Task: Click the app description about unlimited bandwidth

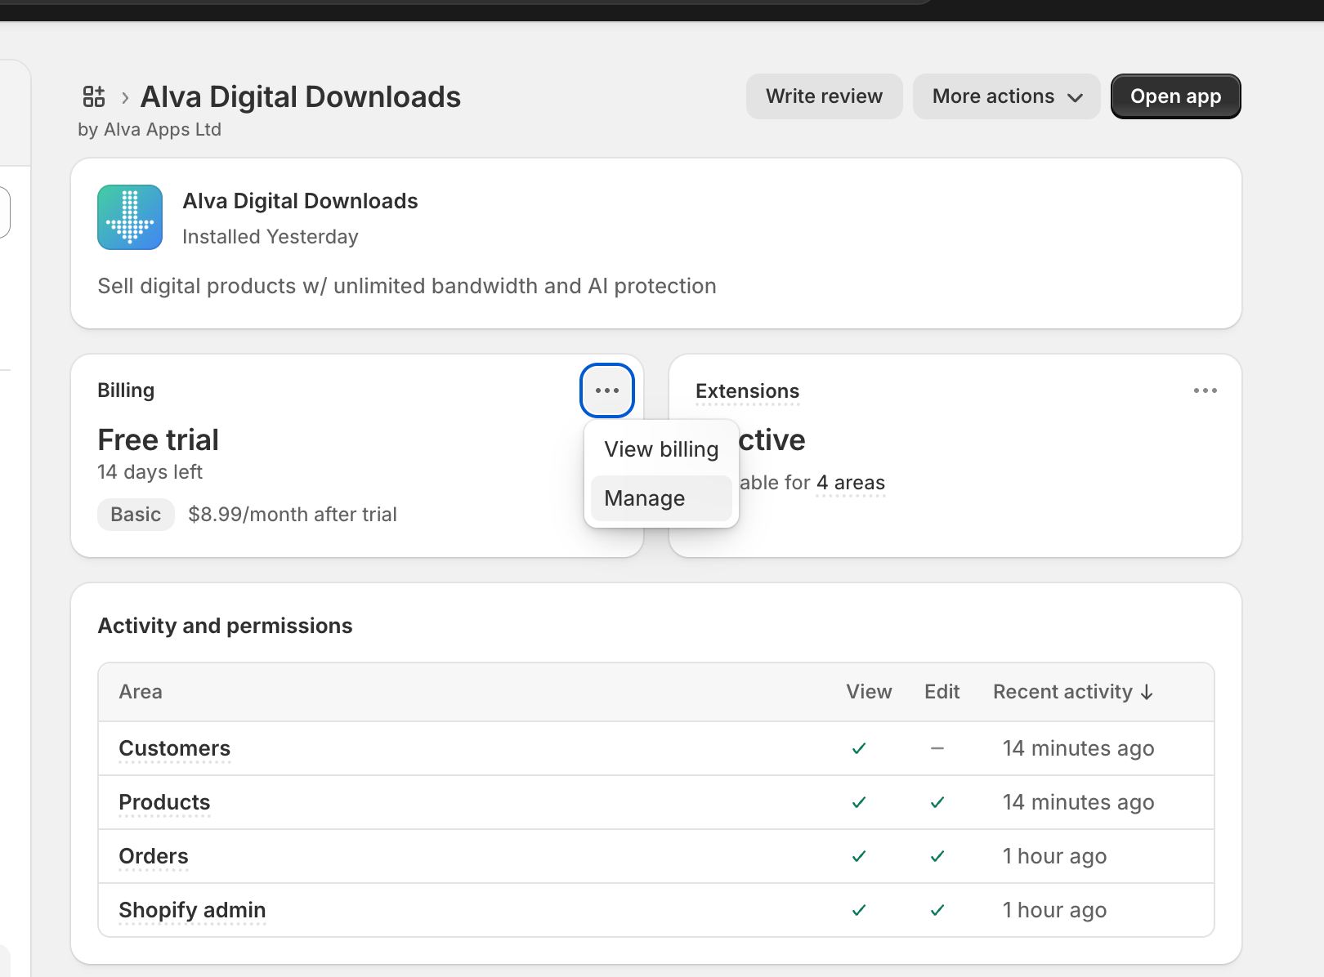Action: pos(407,286)
